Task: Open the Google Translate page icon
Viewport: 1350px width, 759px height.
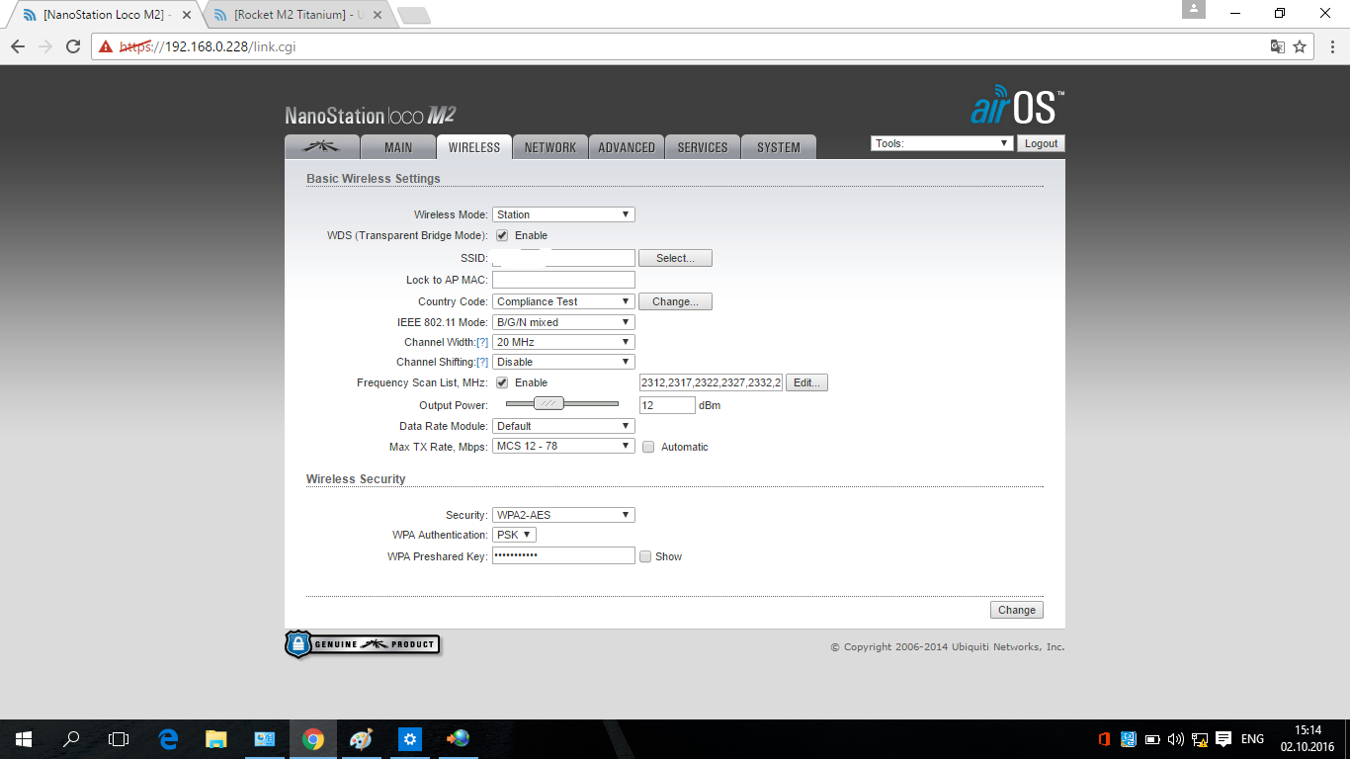Action: click(x=1278, y=46)
